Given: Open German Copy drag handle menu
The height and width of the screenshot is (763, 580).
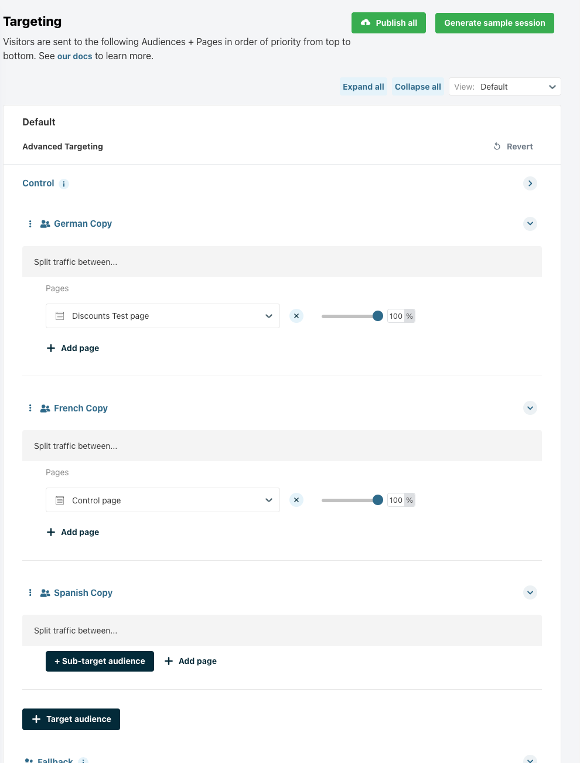Looking at the screenshot, I should (30, 224).
